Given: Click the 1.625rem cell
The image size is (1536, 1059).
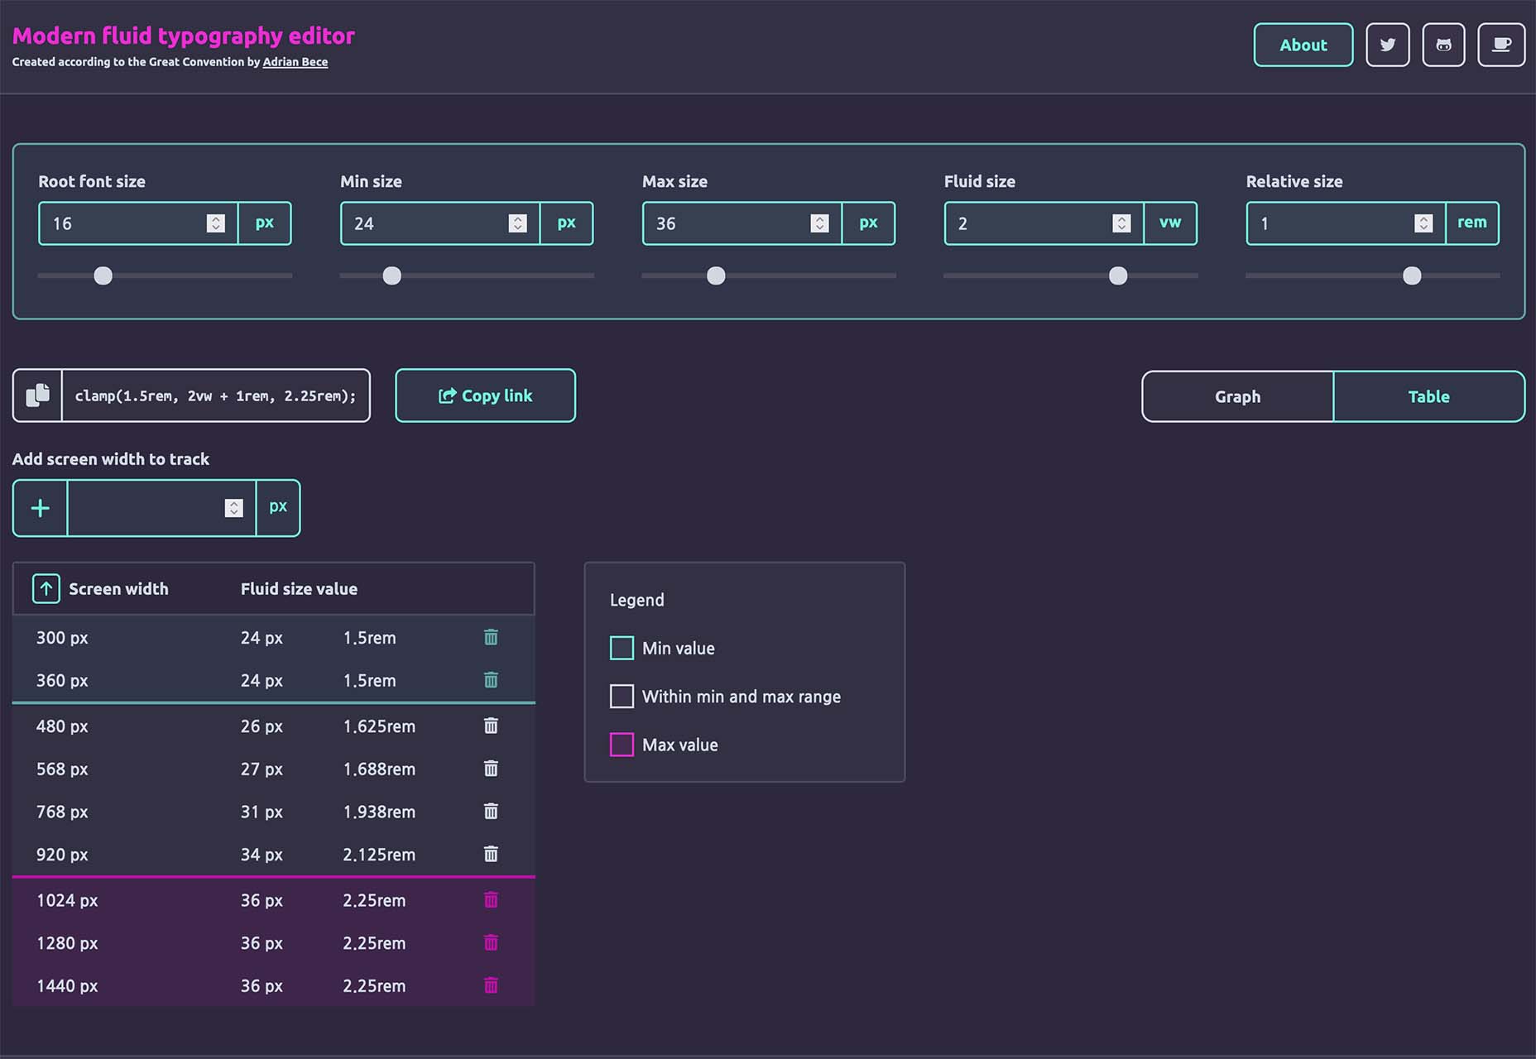Looking at the screenshot, I should pyautogui.click(x=379, y=726).
